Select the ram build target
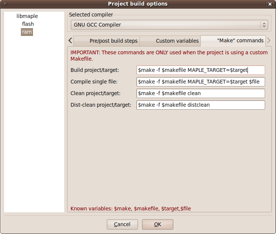The width and height of the screenshot is (276, 234). [x=27, y=32]
